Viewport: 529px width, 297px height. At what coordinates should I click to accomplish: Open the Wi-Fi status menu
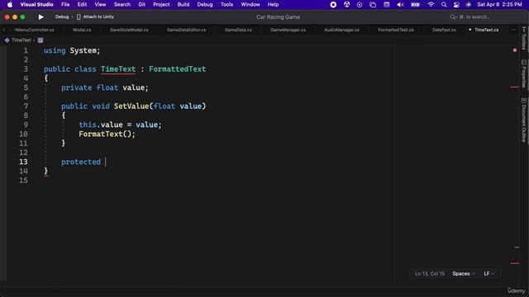pyautogui.click(x=431, y=4)
